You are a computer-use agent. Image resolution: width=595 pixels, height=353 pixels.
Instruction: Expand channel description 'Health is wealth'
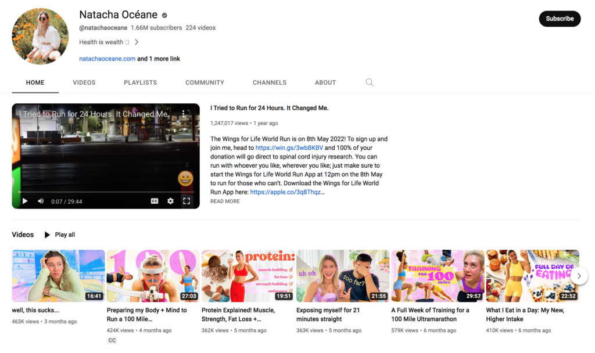[x=137, y=42]
